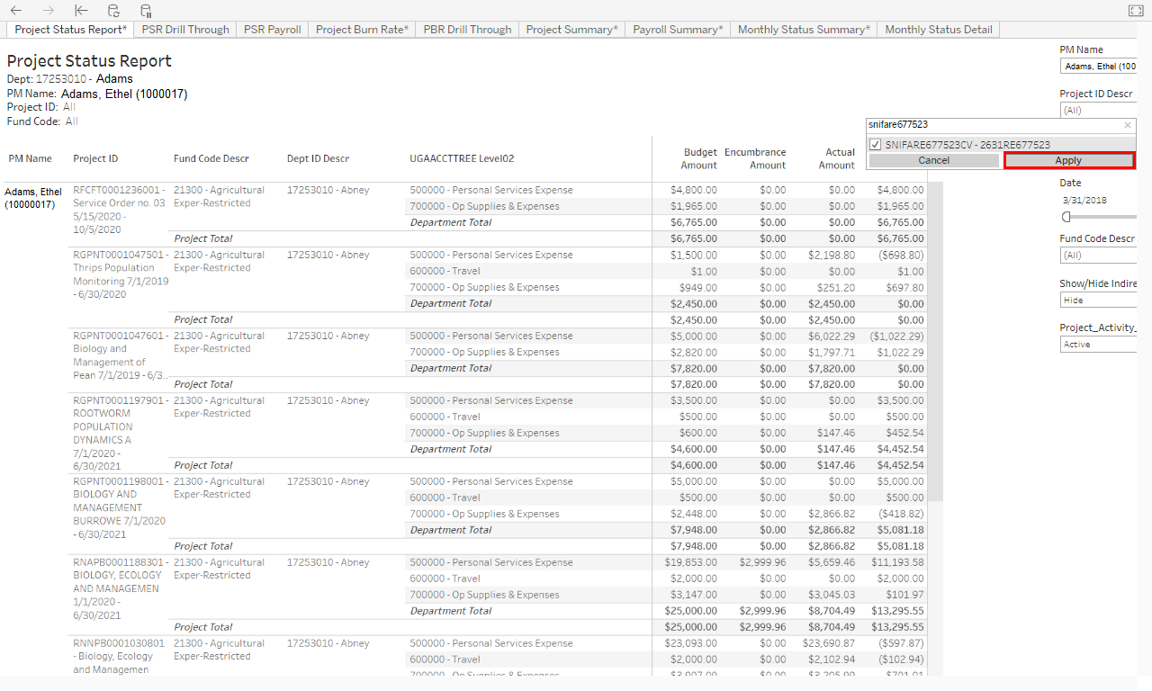Click the undo back arrow icon
Image resolution: width=1152 pixels, height=691 pixels.
[16, 11]
